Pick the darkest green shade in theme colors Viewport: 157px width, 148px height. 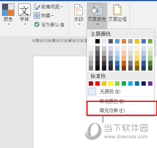[x=150, y=68]
